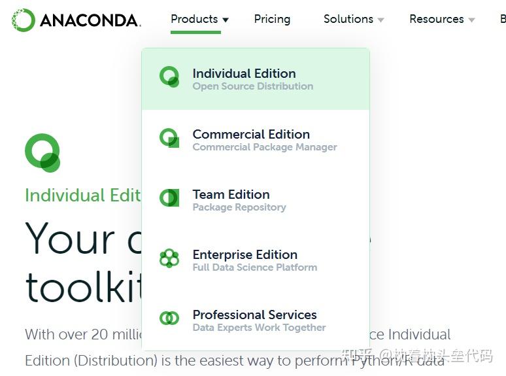Click the Resources menu label

[x=436, y=19]
